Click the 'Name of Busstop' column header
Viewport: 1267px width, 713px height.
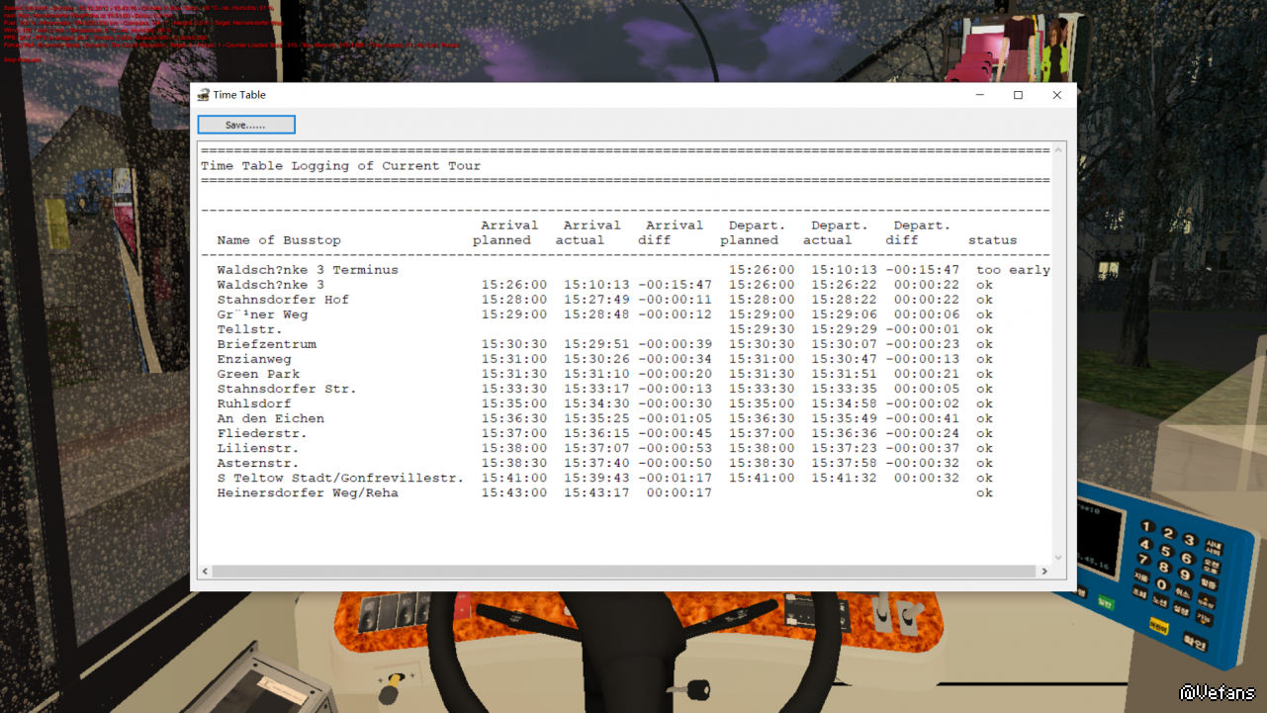click(279, 240)
